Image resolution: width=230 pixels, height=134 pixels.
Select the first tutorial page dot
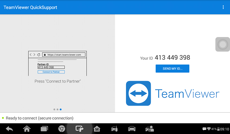54,109
